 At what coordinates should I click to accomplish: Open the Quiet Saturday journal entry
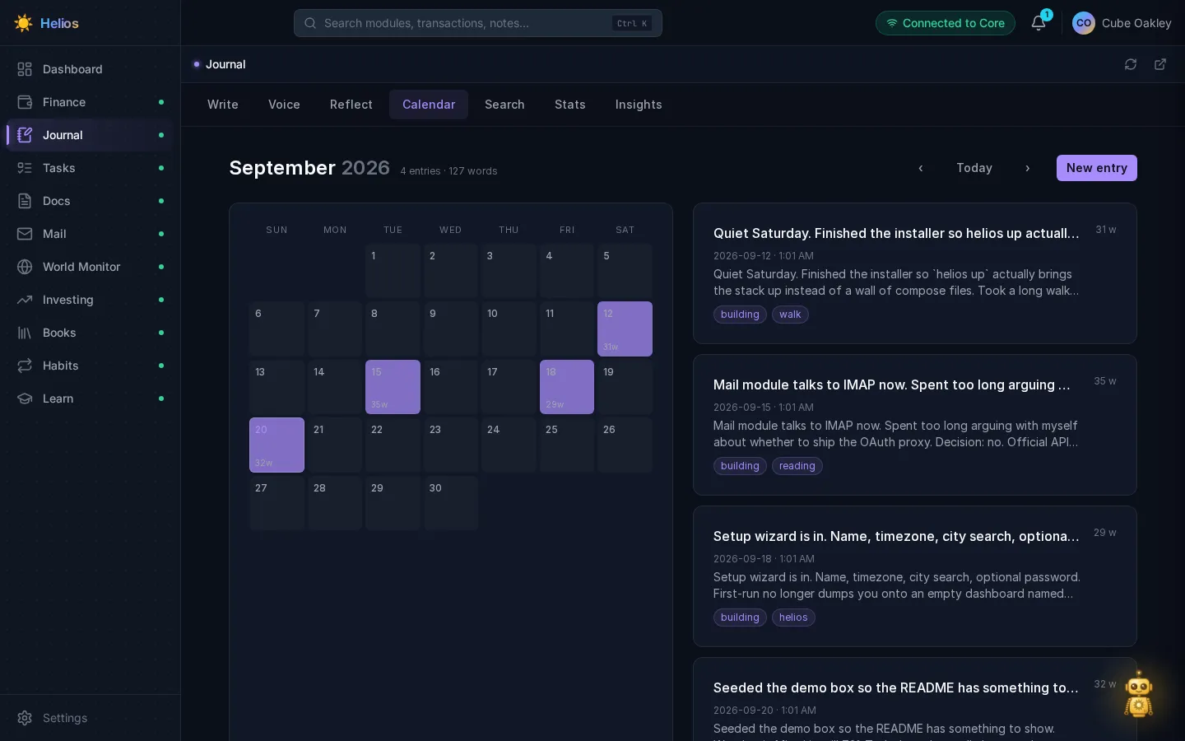pos(915,273)
